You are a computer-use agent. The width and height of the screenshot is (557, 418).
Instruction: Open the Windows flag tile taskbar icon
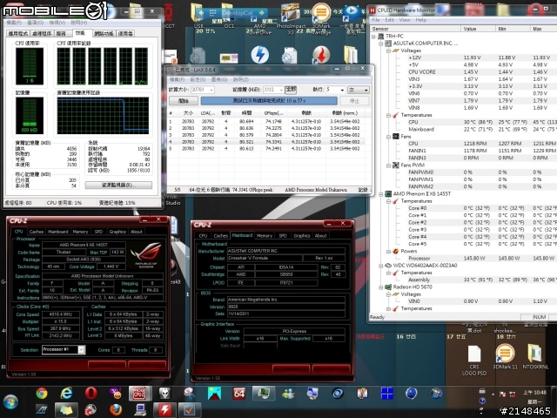click(x=386, y=394)
